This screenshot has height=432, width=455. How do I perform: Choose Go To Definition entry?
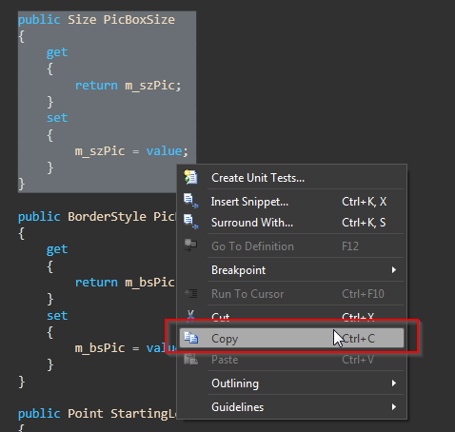point(291,246)
